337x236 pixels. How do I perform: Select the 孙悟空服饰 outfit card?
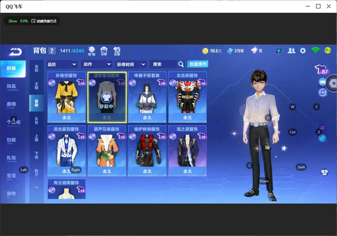[67, 97]
